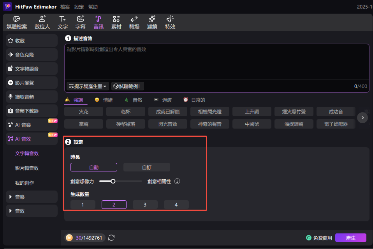
Task: Select the 字幕 subtitle tool icon
Action: click(81, 23)
